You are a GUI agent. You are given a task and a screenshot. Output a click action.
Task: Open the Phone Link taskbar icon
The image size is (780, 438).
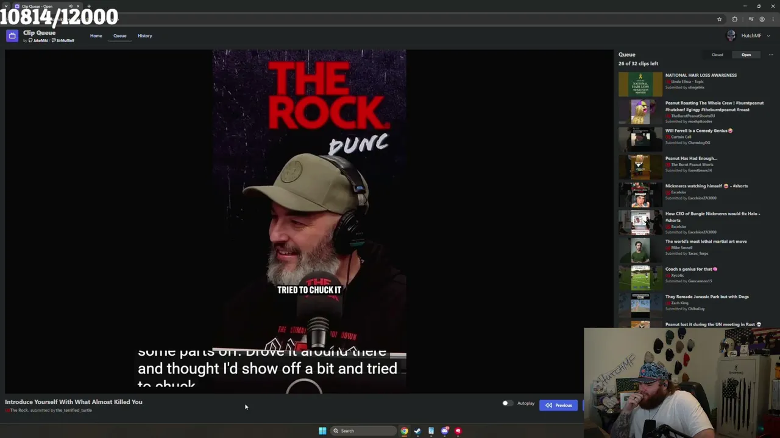431,431
